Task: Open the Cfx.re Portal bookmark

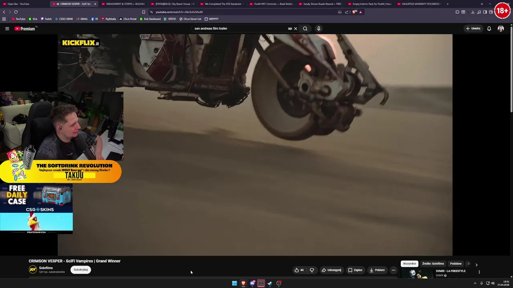Action: [x=128, y=19]
